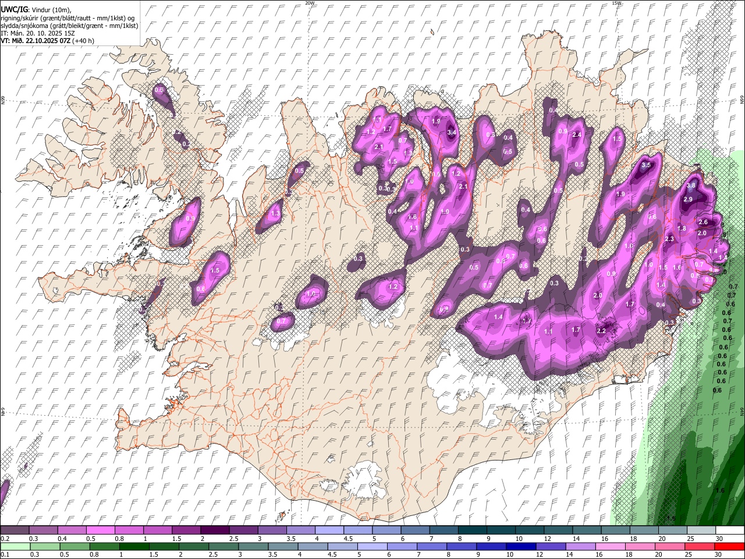Click the '2.2' snowfall value in the southeast band
The width and height of the screenshot is (745, 559).
click(x=601, y=331)
